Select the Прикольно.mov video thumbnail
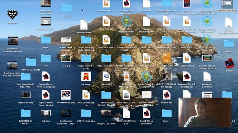Image resolution: width=238 pixels, height=133 pixels. (x=46, y=21)
